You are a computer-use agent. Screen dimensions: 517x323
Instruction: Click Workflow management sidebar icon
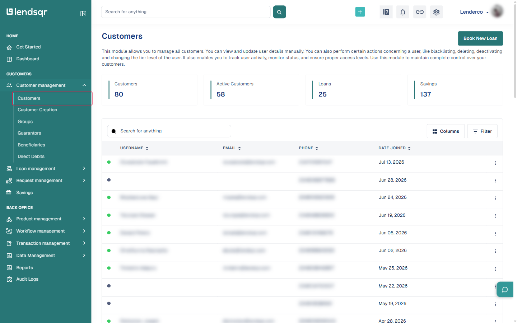pos(9,231)
